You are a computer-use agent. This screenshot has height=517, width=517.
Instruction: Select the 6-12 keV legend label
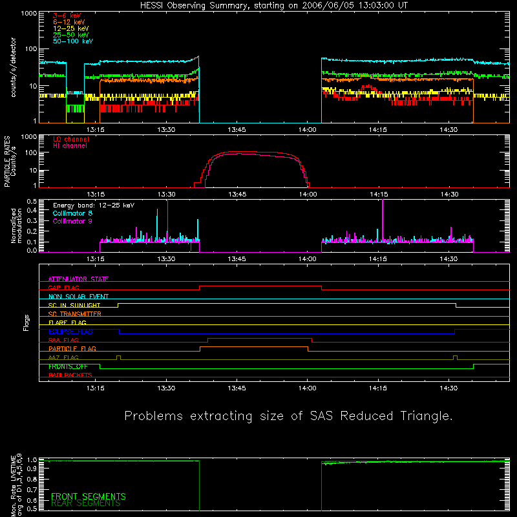click(69, 22)
